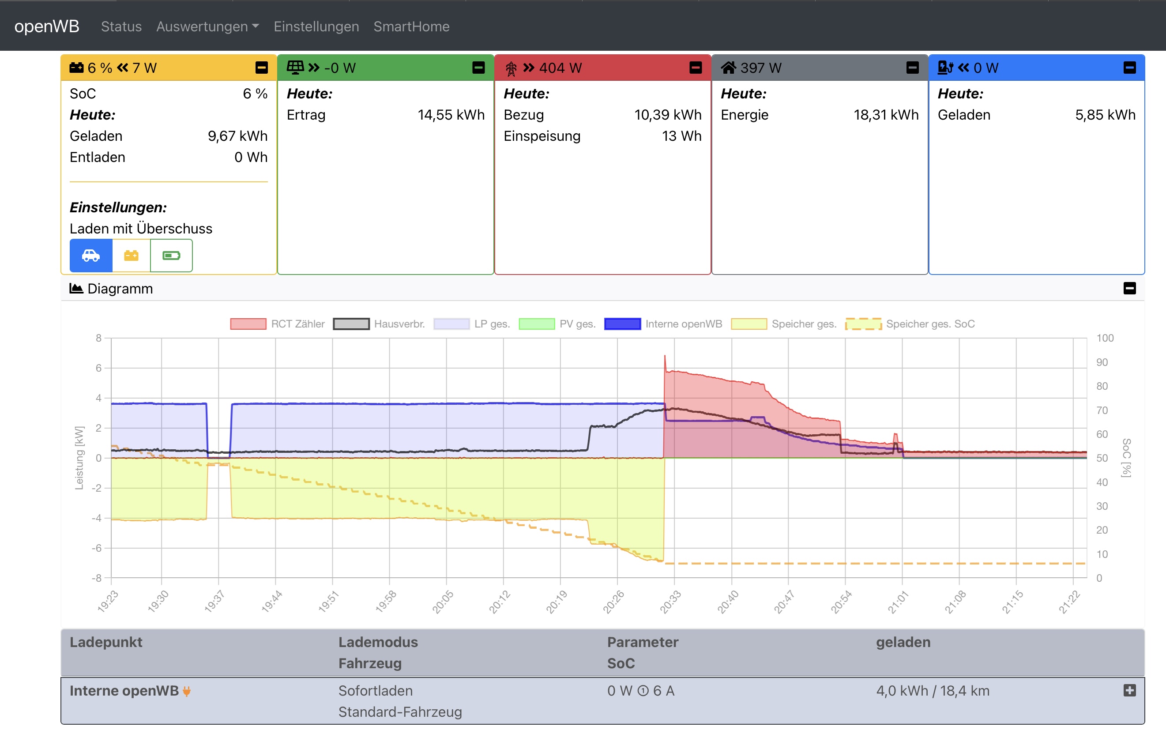Click the house icon in the grey header

pyautogui.click(x=728, y=68)
